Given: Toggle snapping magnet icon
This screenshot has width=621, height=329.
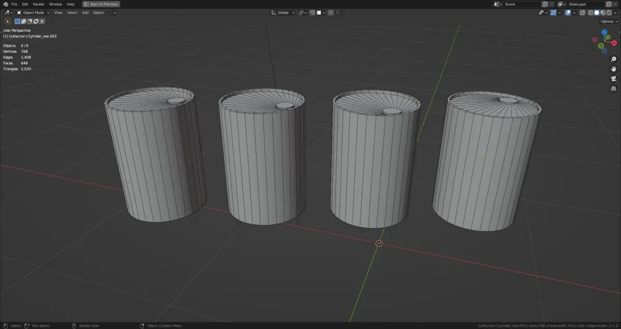Looking at the screenshot, I should pos(313,13).
